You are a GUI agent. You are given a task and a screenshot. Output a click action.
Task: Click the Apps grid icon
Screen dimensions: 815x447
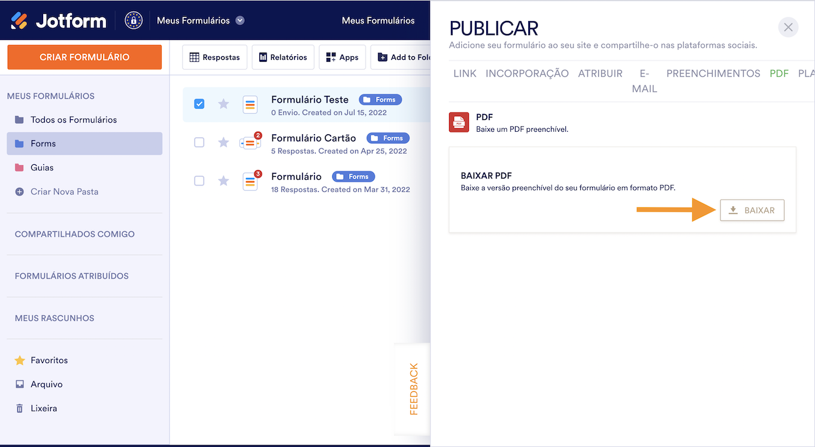coord(331,57)
